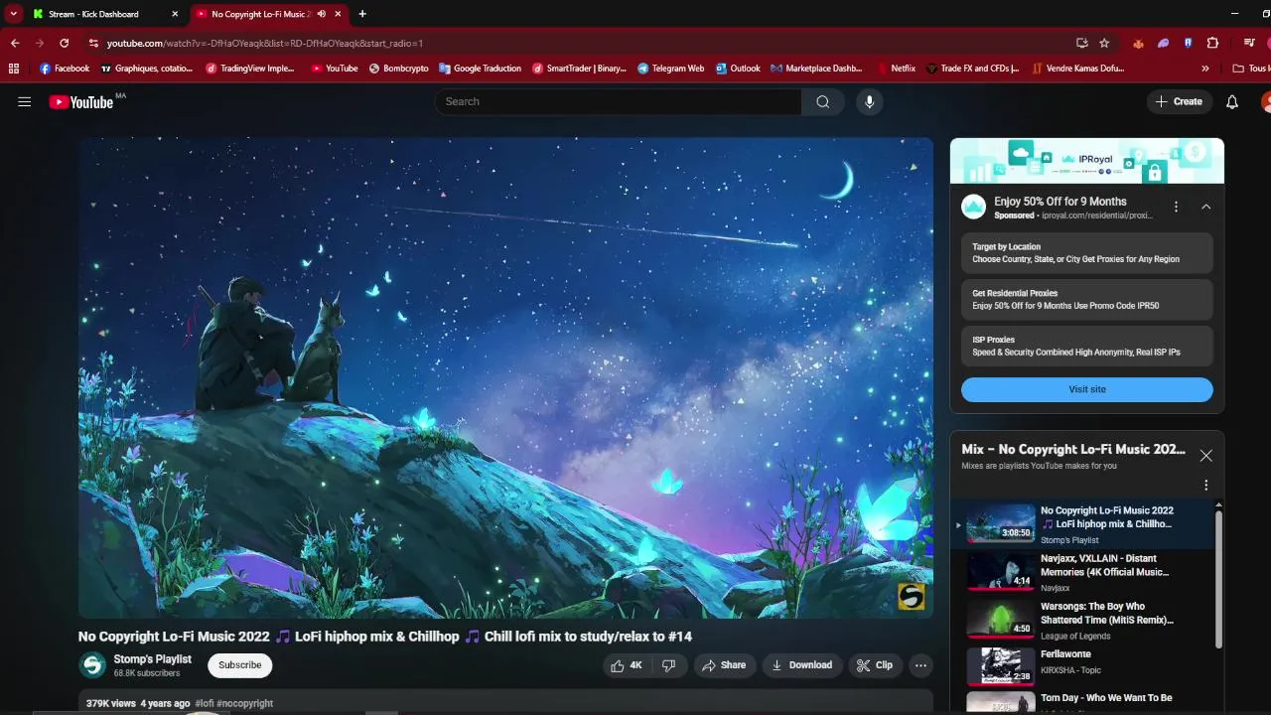
Task: Open the orange fox extension icon
Action: pos(1138,43)
